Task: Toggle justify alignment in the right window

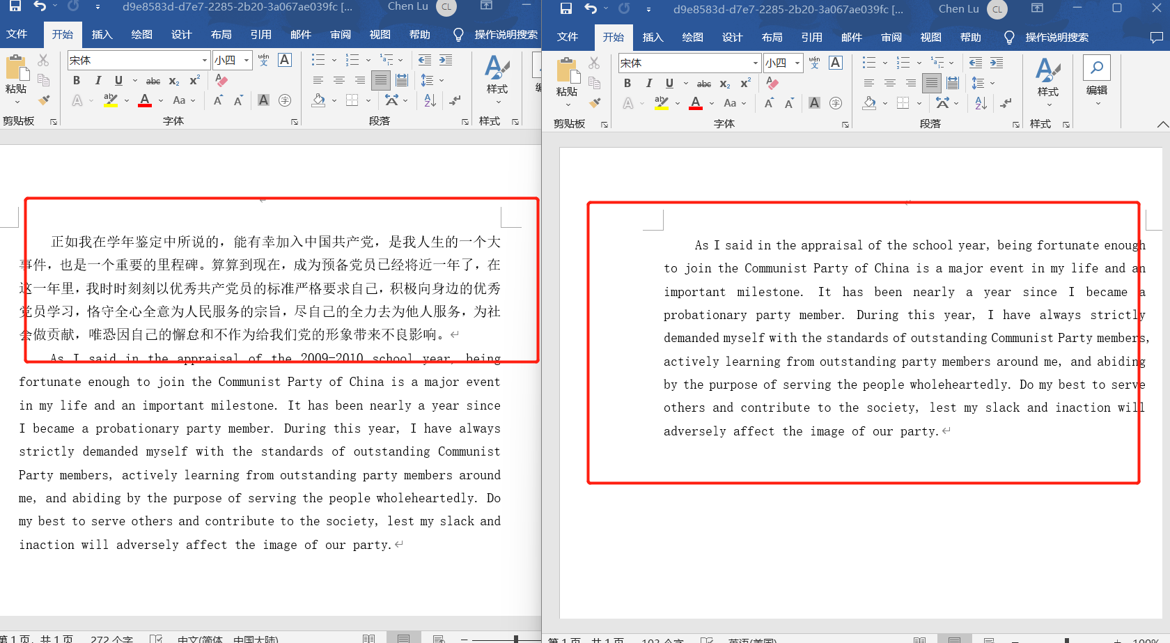Action: (x=932, y=84)
